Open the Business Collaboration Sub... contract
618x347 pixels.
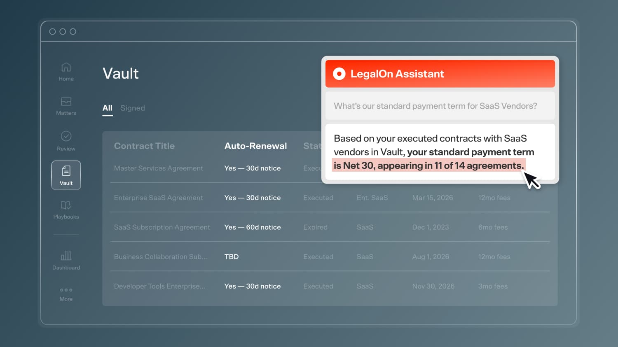click(x=161, y=256)
